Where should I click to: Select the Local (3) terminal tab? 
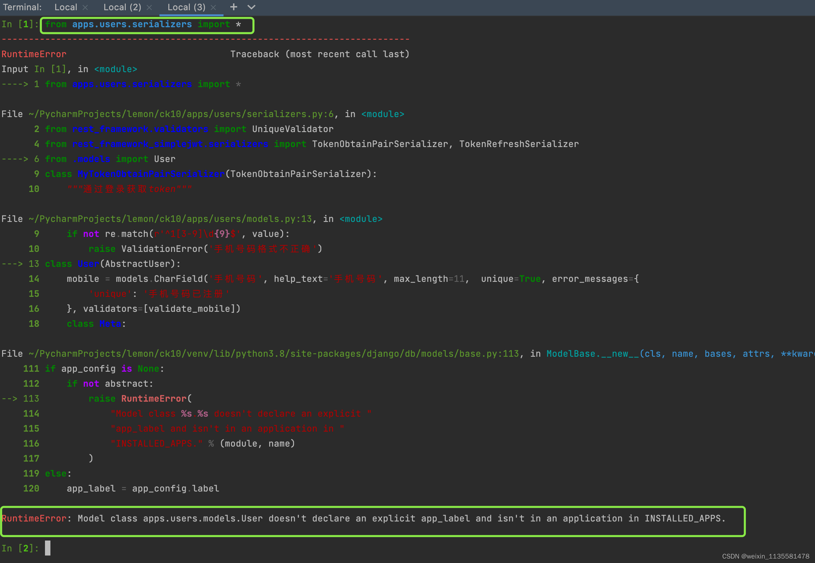click(186, 7)
